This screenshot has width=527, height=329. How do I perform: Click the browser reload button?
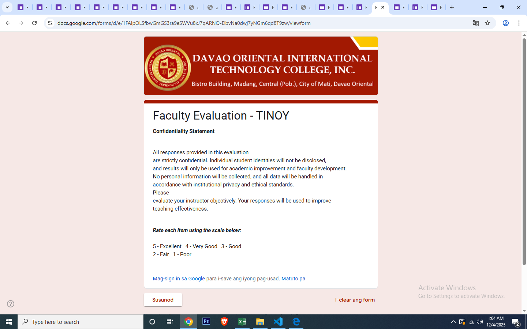[34, 23]
